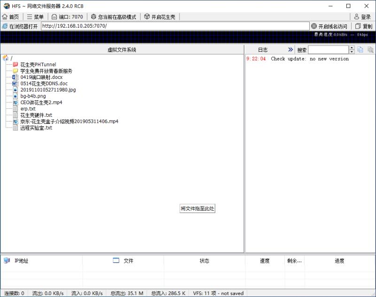Collapse the root / node in the file tree
The height and width of the screenshot is (297, 376).
click(x=5, y=58)
